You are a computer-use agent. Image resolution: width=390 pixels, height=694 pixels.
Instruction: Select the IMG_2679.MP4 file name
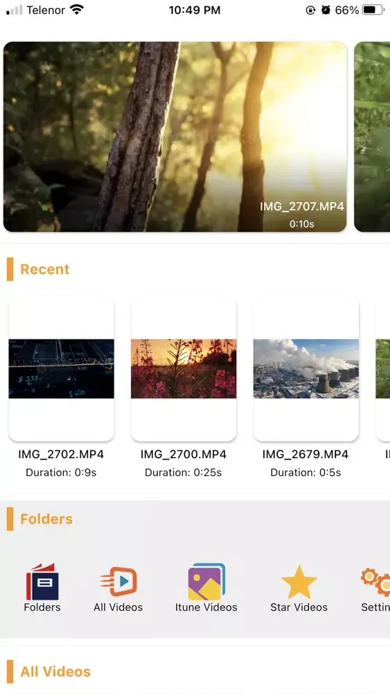pos(305,454)
